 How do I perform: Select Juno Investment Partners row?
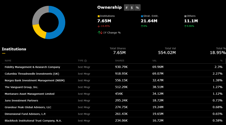click(x=114, y=101)
